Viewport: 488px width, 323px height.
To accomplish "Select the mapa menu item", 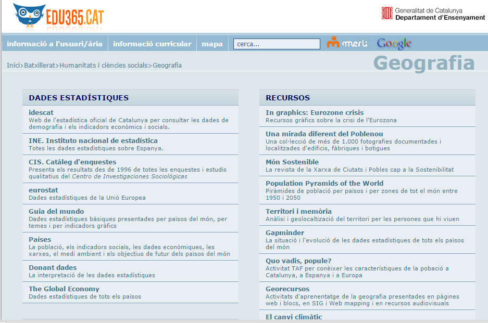I will click(x=212, y=44).
